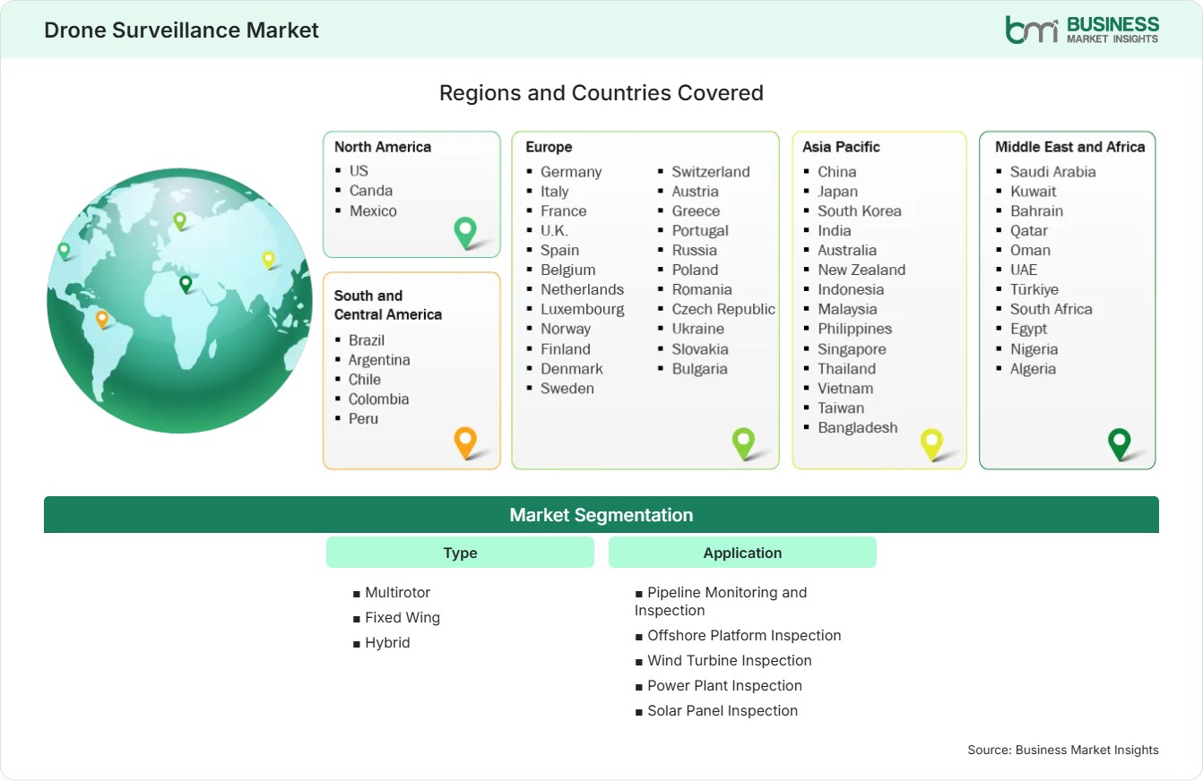Image resolution: width=1203 pixels, height=781 pixels.
Task: Click the orange location pin in South and Central America card
Action: click(x=465, y=442)
